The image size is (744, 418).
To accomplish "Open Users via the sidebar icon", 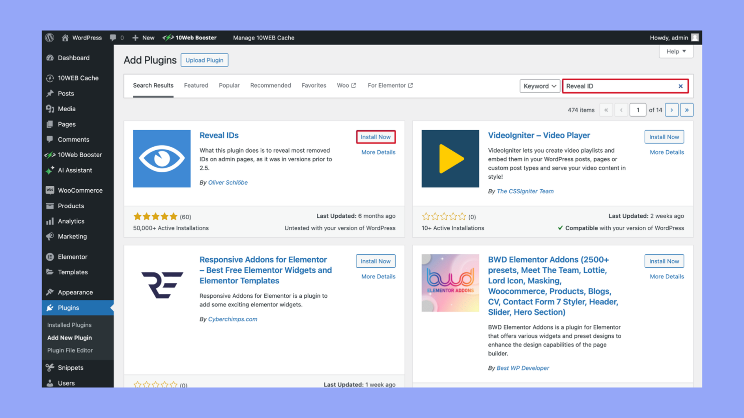I will click(50, 383).
